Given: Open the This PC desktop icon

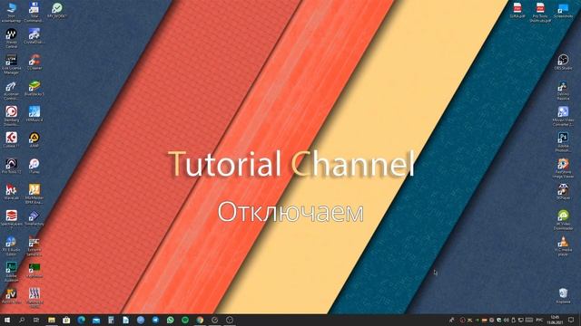Looking at the screenshot, I should click(12, 12).
